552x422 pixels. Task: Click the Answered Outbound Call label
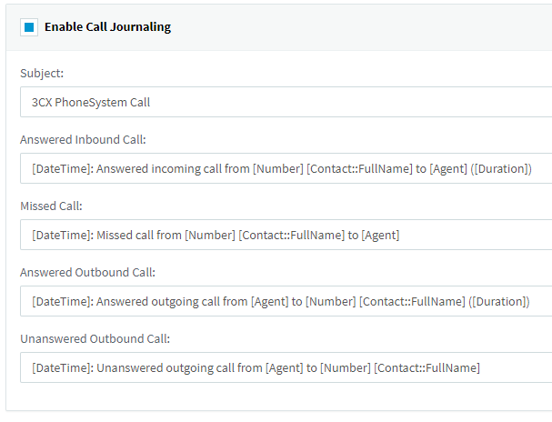click(87, 272)
